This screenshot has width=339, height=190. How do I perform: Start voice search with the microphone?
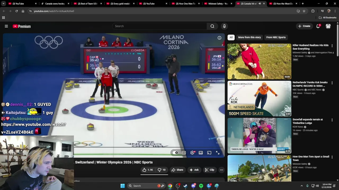pos(224,26)
